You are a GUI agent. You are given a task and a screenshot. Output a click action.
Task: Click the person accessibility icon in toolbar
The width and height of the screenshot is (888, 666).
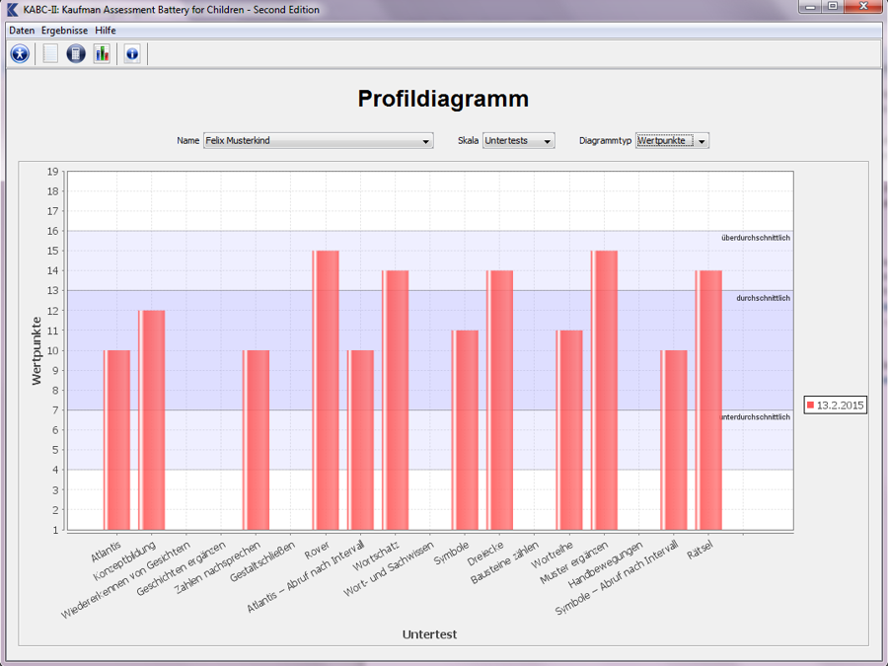[20, 53]
